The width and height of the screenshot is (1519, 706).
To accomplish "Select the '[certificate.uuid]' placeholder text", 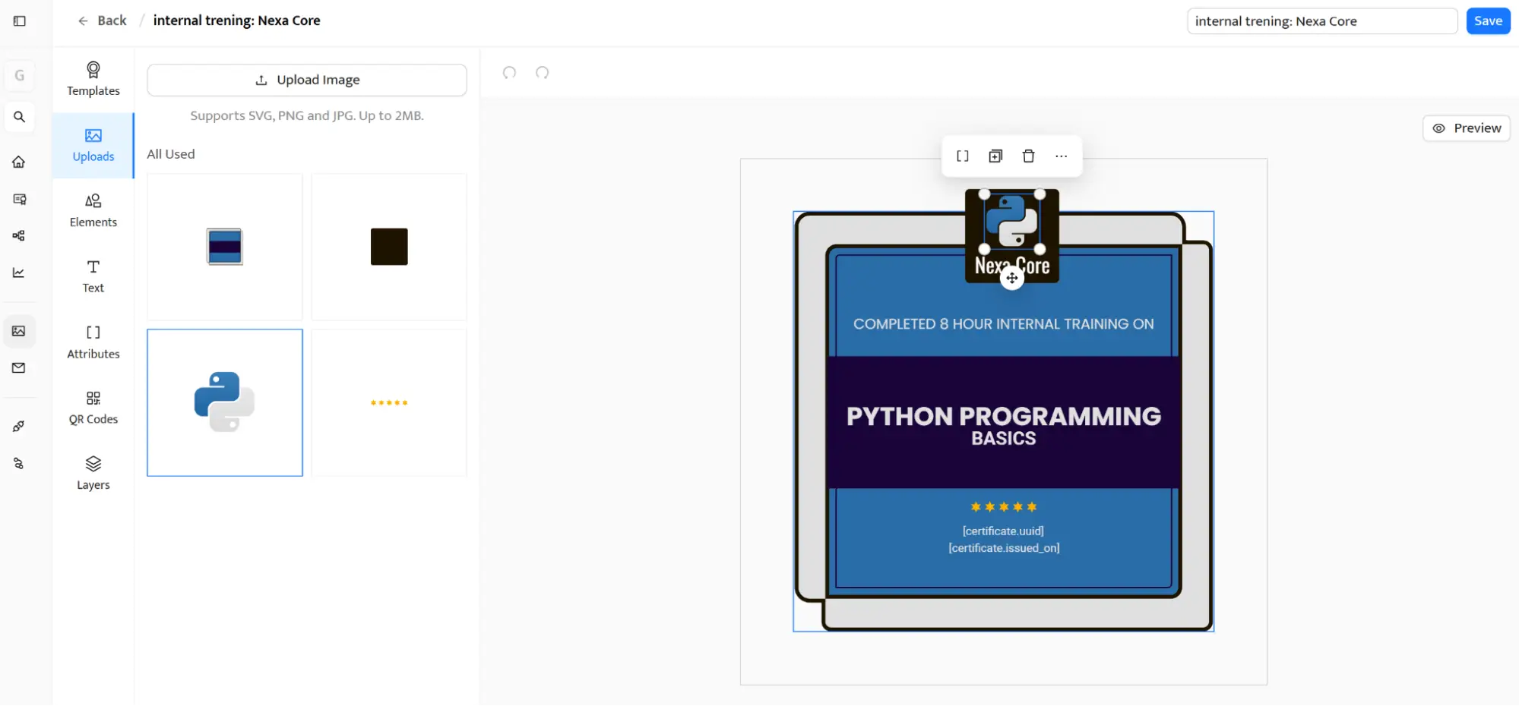I will tap(1003, 531).
